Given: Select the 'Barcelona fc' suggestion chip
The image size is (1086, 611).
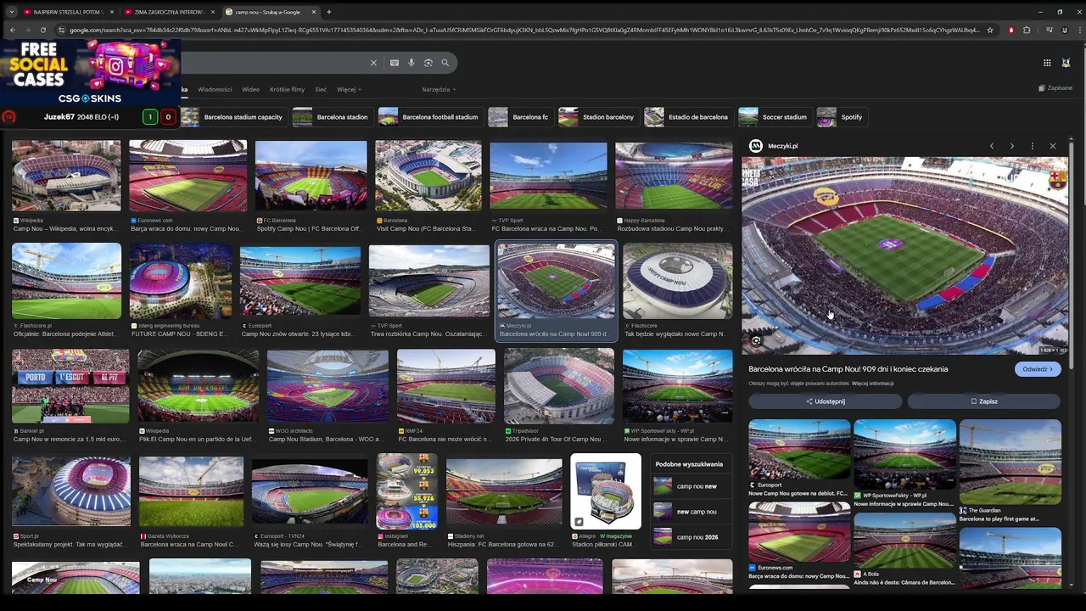Looking at the screenshot, I should pyautogui.click(x=520, y=117).
